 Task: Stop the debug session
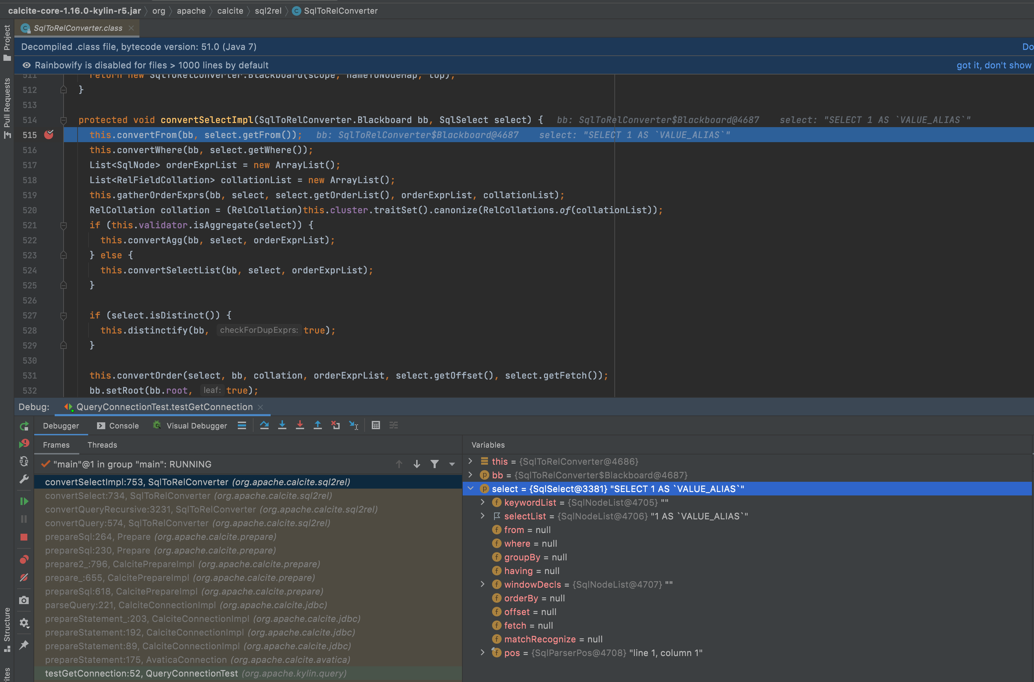(x=24, y=537)
